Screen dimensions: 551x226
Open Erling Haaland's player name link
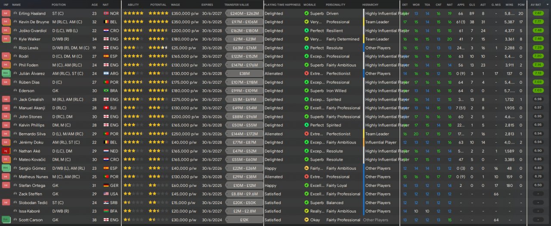click(x=32, y=13)
